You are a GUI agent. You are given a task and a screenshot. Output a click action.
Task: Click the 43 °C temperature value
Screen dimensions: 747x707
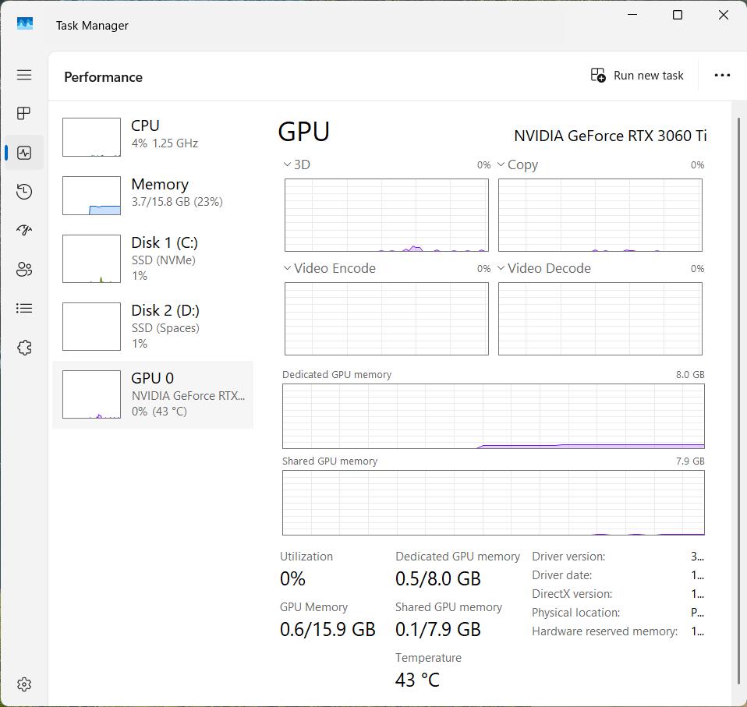(417, 680)
